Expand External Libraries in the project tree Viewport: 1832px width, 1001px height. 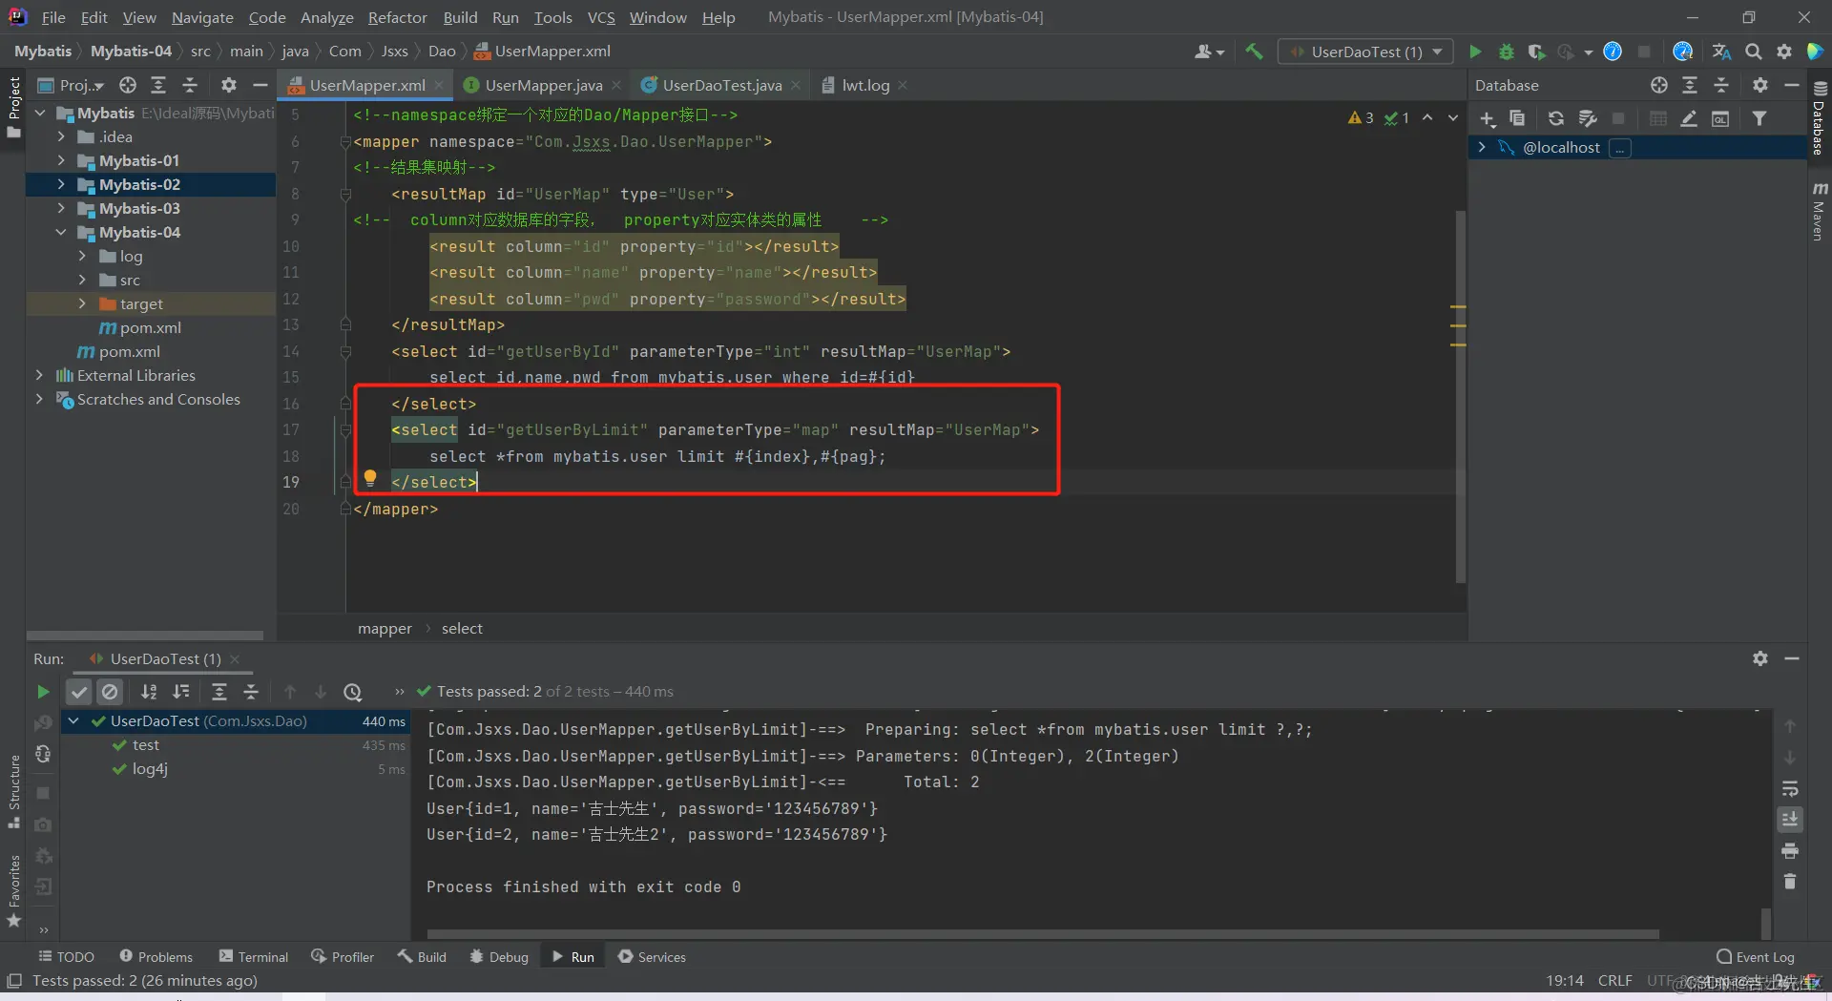(39, 375)
